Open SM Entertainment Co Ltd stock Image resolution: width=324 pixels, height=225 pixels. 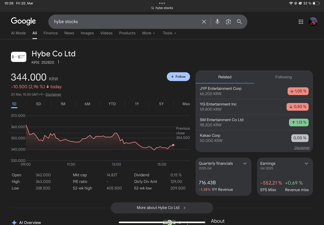pos(254,122)
